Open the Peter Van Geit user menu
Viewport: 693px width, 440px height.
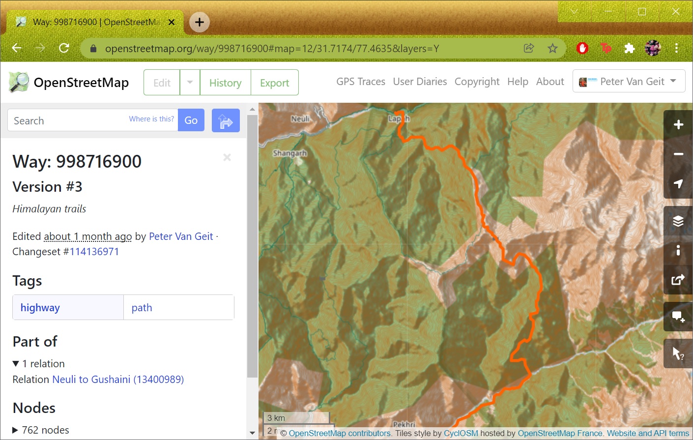pyautogui.click(x=629, y=82)
